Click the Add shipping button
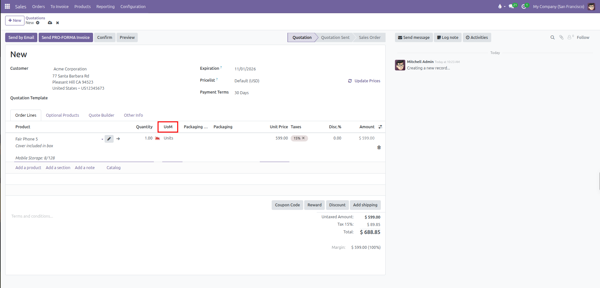 (x=365, y=205)
